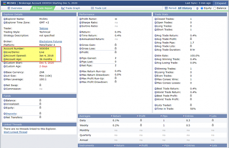Screen dimensions: 229x148
Task: Click info icon beside Account Opened
Action: coord(4,56)
